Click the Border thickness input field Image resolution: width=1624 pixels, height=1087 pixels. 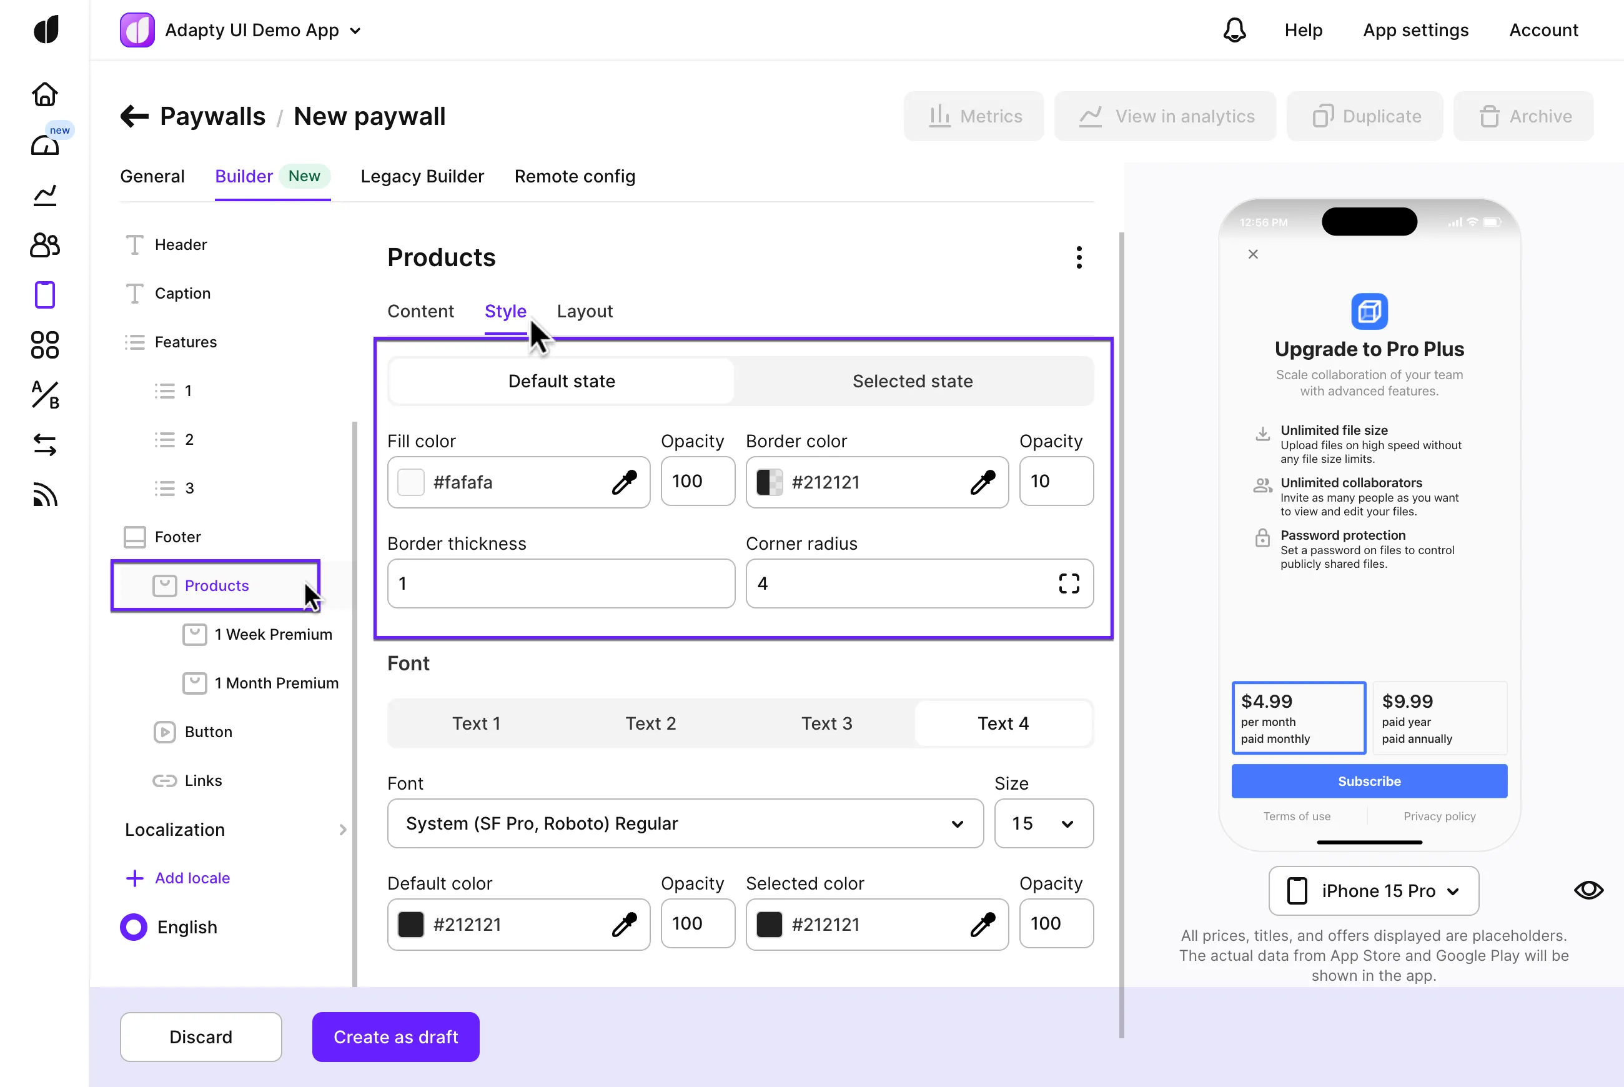(560, 583)
